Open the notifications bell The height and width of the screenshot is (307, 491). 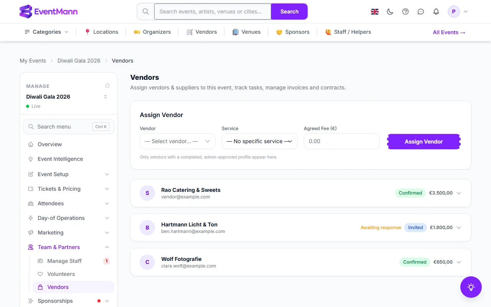coord(436,12)
